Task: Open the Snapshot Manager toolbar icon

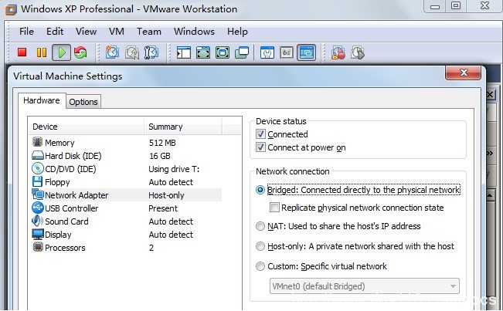Action: [151, 52]
